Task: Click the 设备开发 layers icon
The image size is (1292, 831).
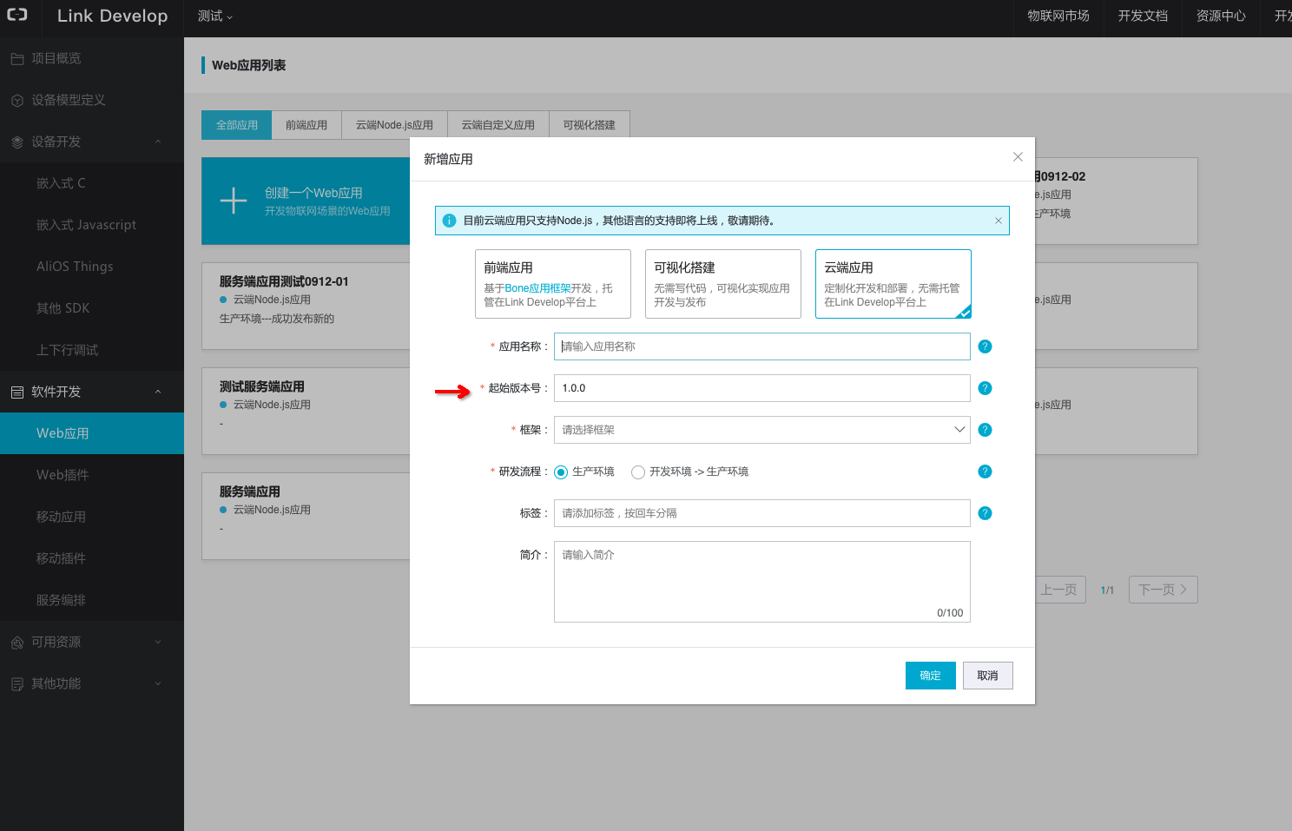Action: 17,142
